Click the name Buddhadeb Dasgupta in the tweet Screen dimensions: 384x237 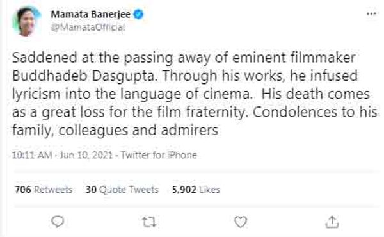pyautogui.click(x=84, y=76)
